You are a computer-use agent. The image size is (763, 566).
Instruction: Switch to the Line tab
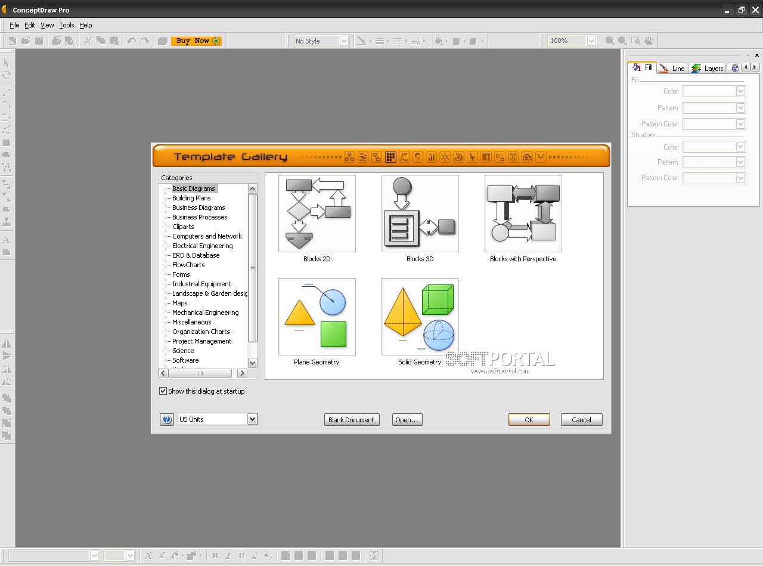[x=672, y=69]
